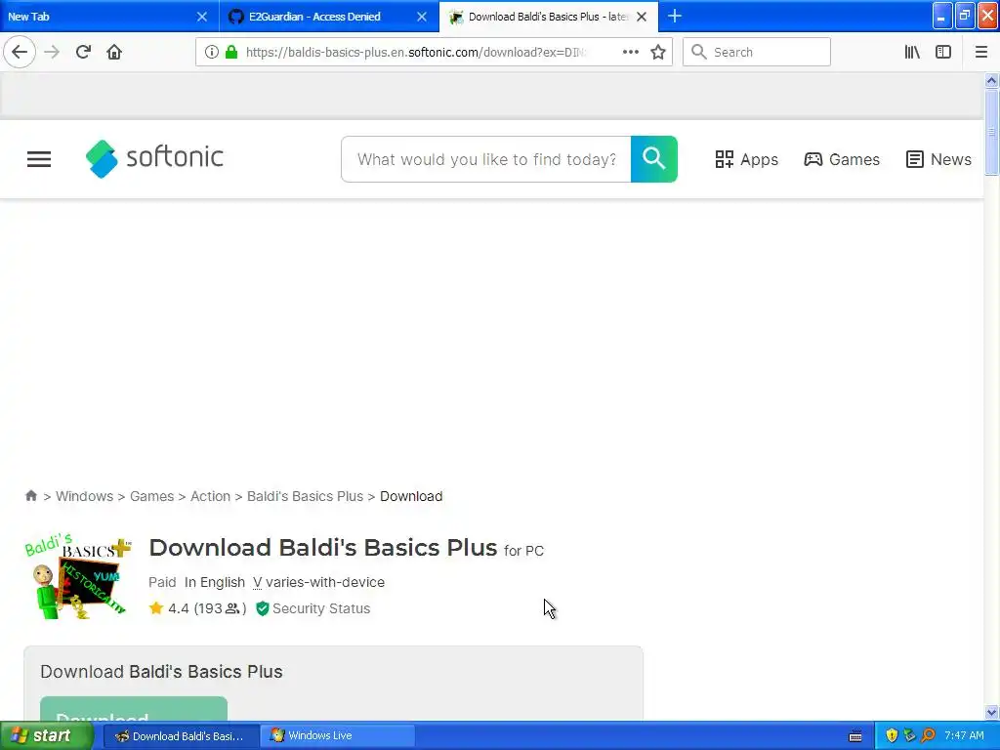Close the E2Guardian - Access Denied tab
Screen dimensions: 1000x750
pyautogui.click(x=422, y=17)
